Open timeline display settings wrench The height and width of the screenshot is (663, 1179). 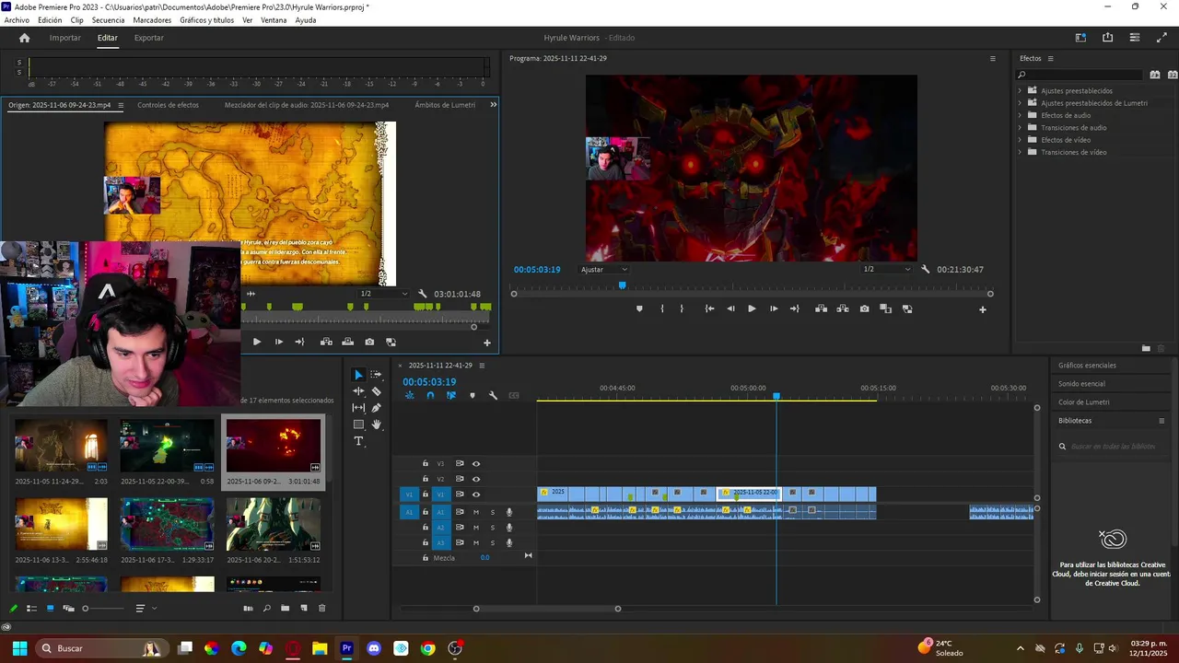click(x=493, y=396)
